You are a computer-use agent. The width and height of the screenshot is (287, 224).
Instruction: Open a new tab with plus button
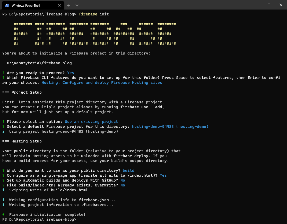click(68, 5)
